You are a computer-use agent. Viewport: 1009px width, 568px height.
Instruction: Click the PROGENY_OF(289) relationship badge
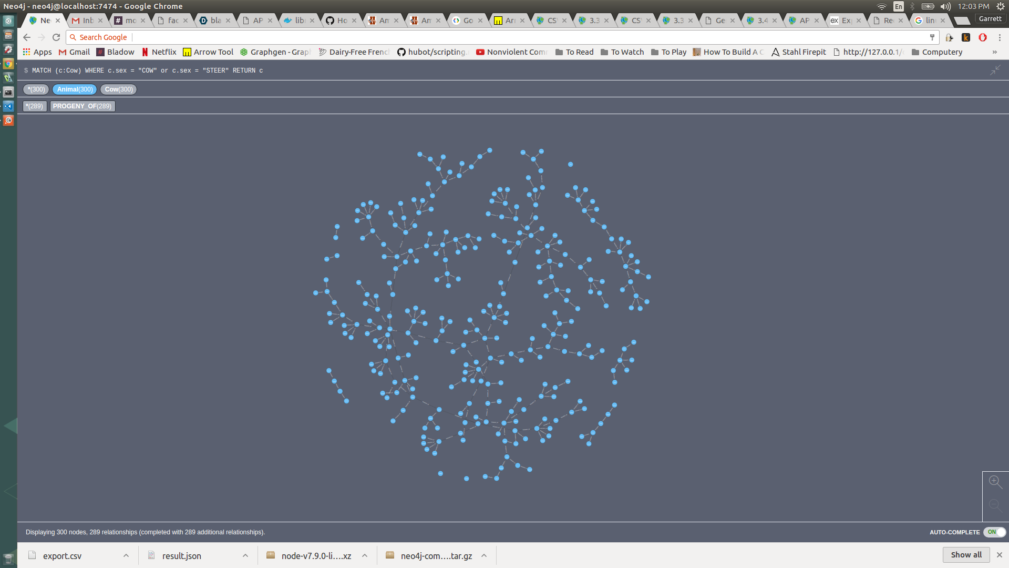click(82, 106)
